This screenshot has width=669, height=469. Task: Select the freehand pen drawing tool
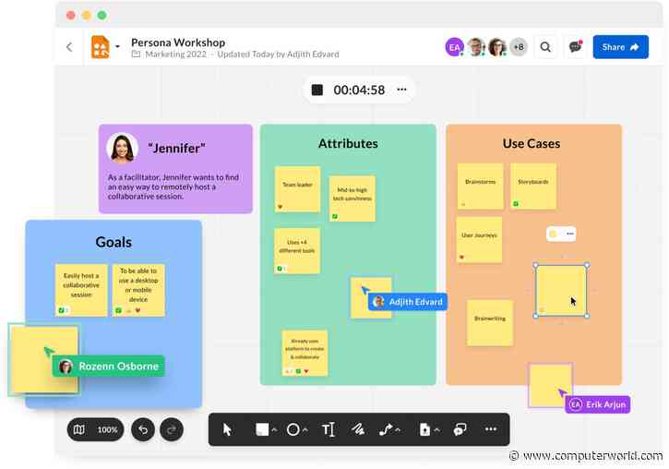(x=357, y=429)
